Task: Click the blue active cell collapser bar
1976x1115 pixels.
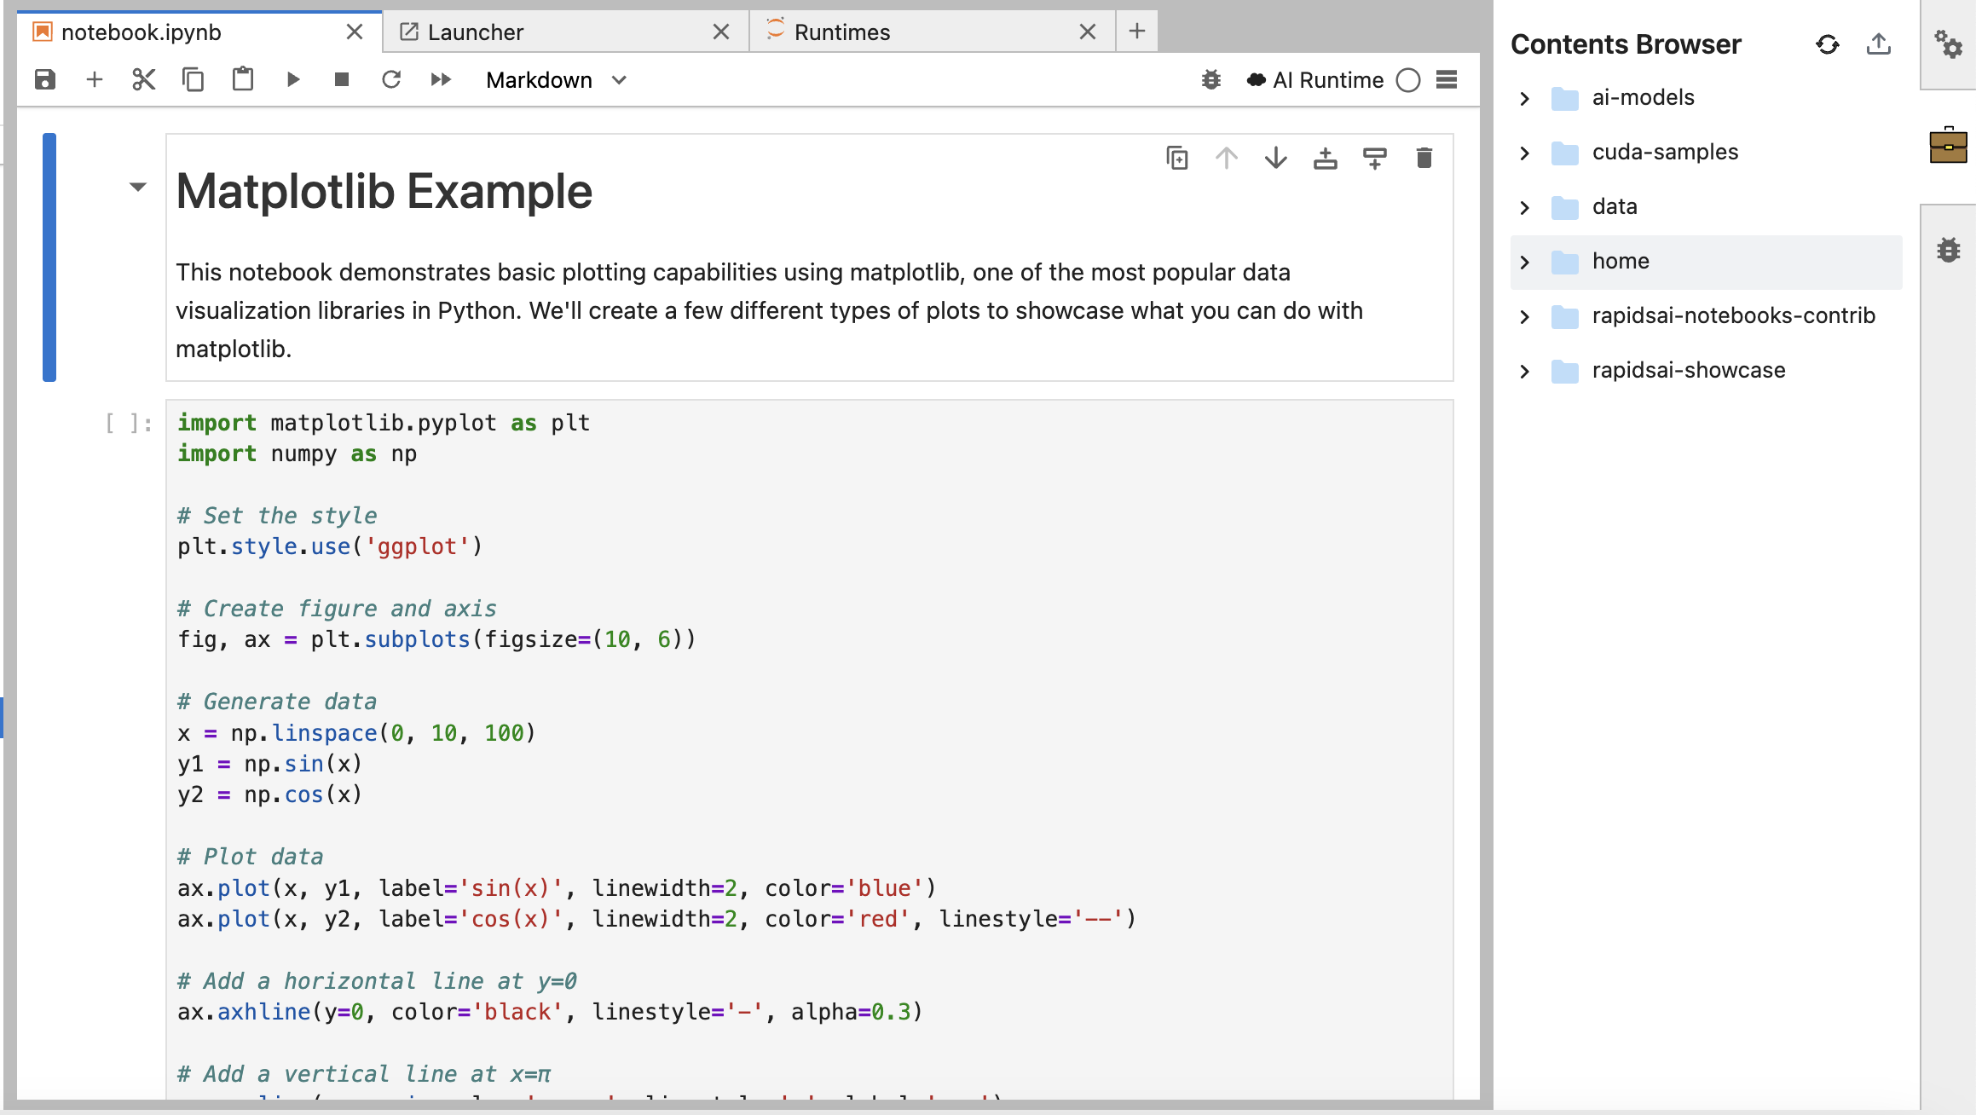Action: click(x=49, y=257)
